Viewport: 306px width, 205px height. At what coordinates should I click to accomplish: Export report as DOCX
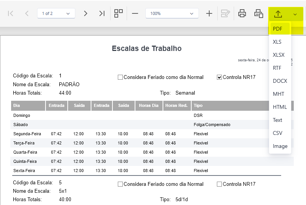[280, 81]
